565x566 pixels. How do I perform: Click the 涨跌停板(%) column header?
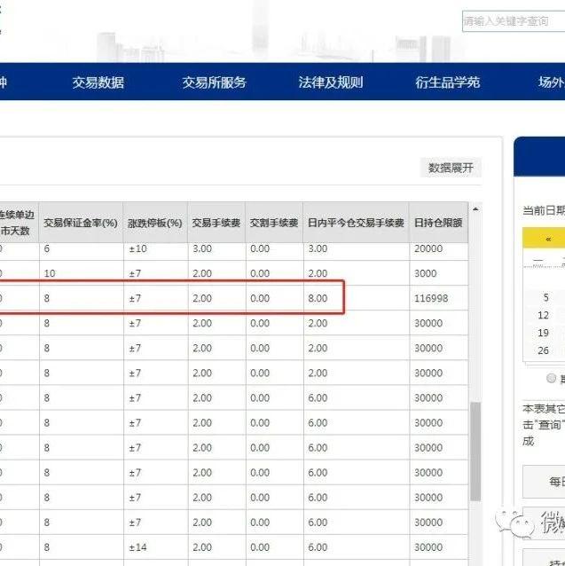click(x=155, y=223)
